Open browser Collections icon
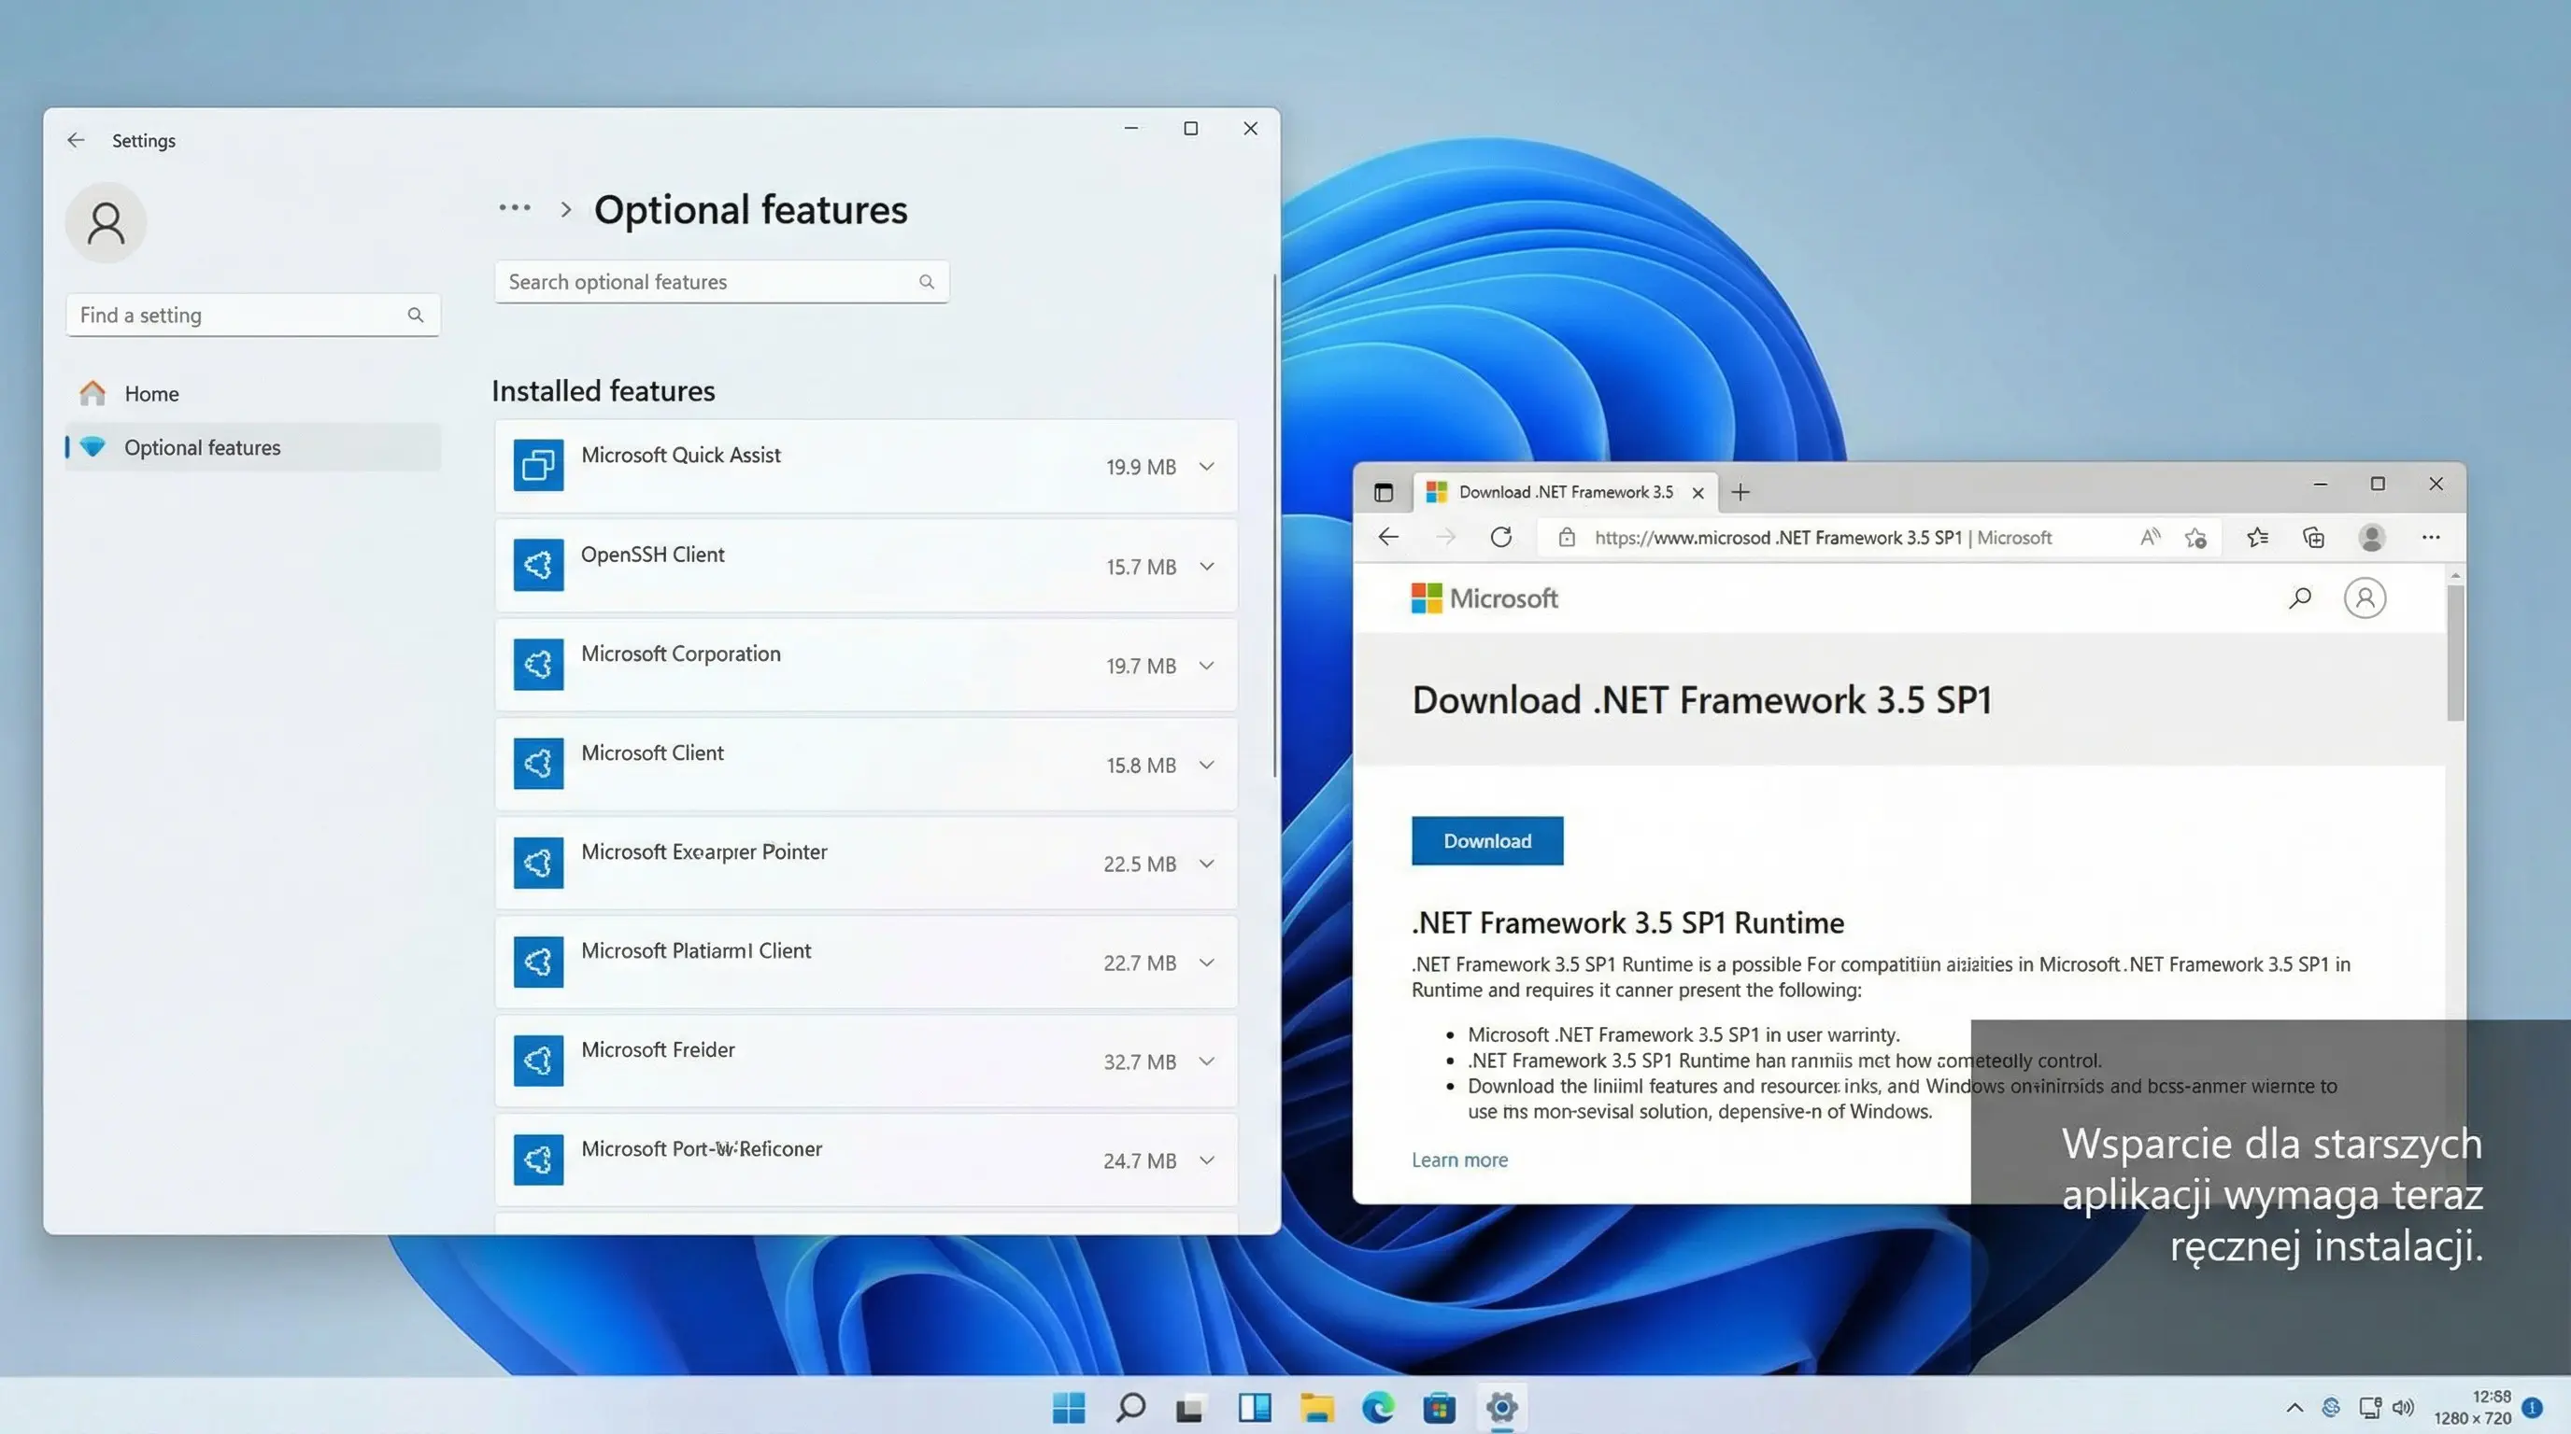Screen dimensions: 2571x1434 tap(2313, 538)
